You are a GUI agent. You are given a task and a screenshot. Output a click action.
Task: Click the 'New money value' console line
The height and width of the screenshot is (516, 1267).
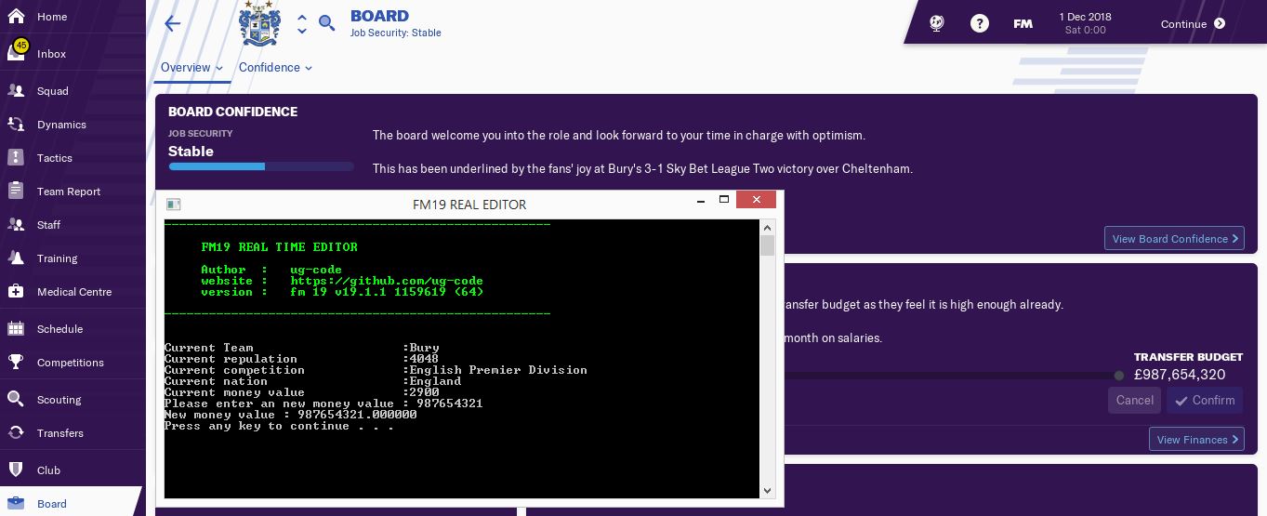pyautogui.click(x=290, y=415)
